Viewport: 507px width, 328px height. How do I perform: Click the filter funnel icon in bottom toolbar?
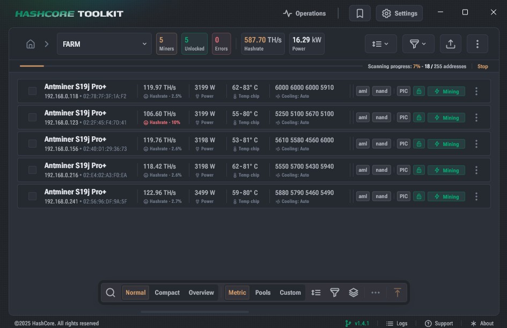tap(335, 293)
